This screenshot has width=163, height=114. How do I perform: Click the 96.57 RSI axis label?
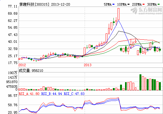point(13,96)
